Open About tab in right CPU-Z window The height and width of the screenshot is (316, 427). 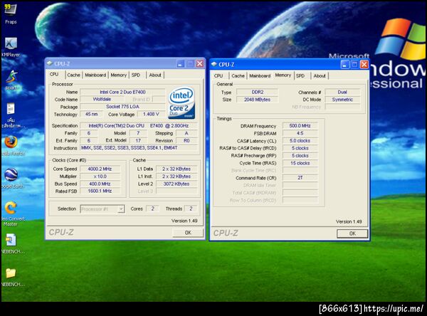coord(320,75)
